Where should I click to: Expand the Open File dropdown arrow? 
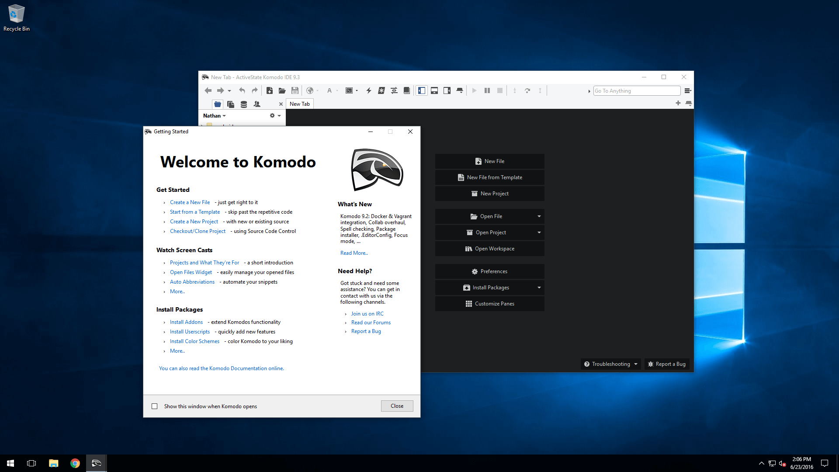point(539,216)
